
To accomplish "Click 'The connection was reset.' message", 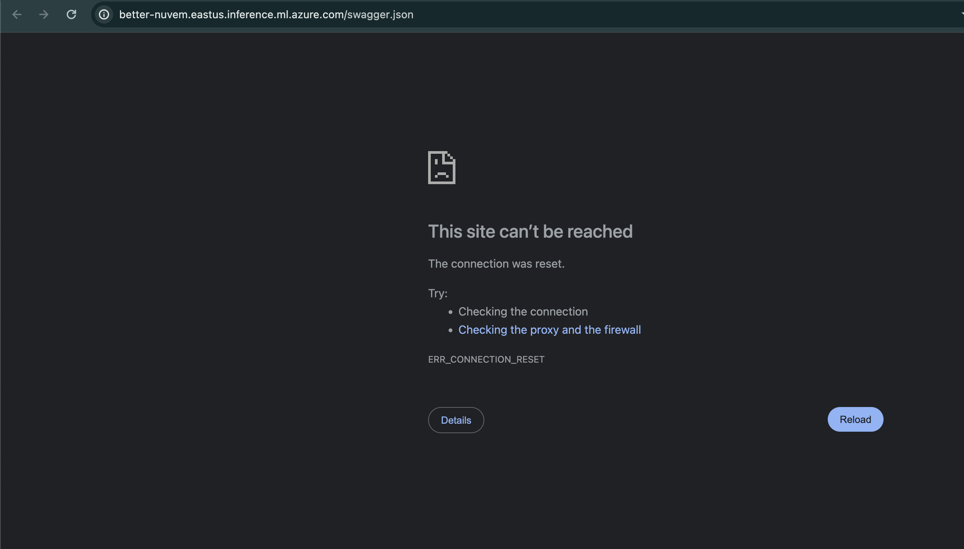I will 496,263.
